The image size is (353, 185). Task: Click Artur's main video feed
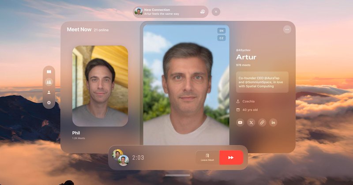186,85
